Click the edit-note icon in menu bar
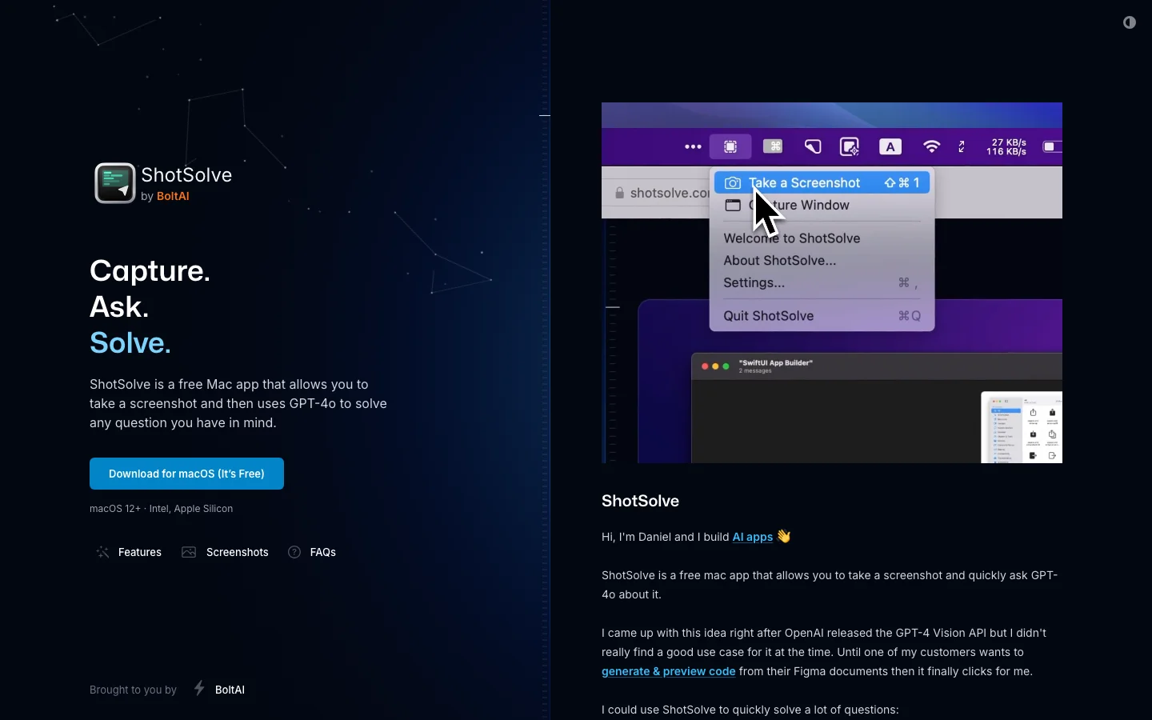 coord(850,147)
